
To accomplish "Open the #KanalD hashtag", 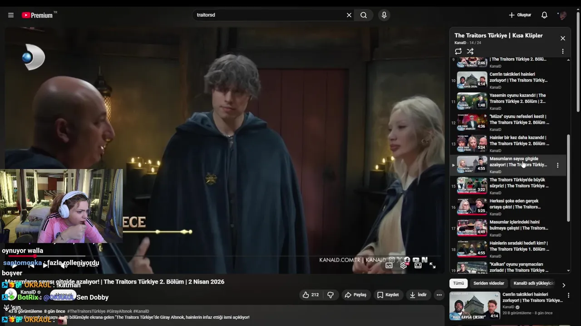I will pyautogui.click(x=141, y=312).
